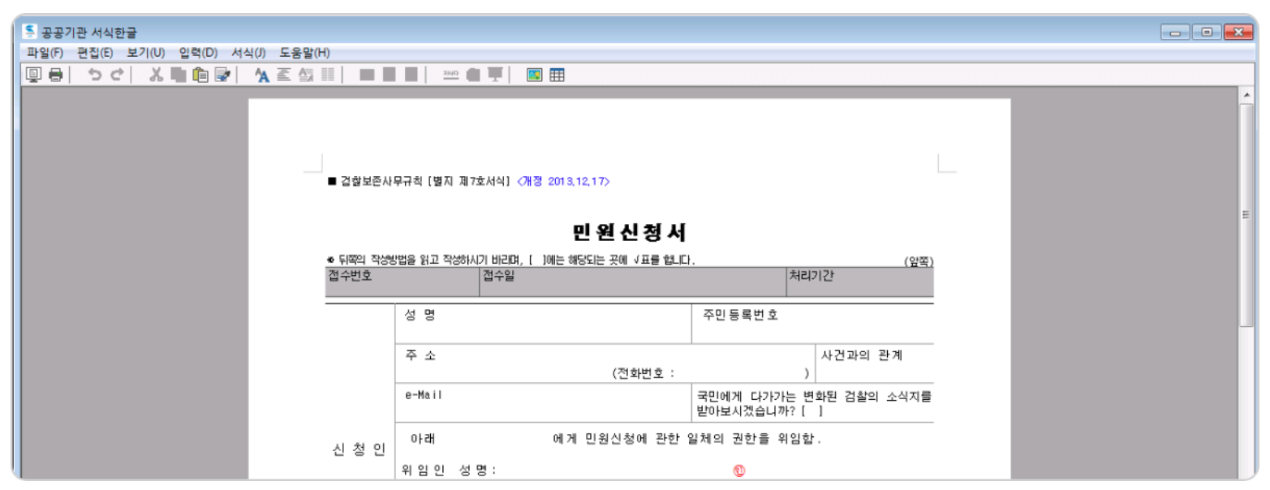The width and height of the screenshot is (1270, 490).
Task: Click the 접수일 cell
Action: (x=633, y=282)
